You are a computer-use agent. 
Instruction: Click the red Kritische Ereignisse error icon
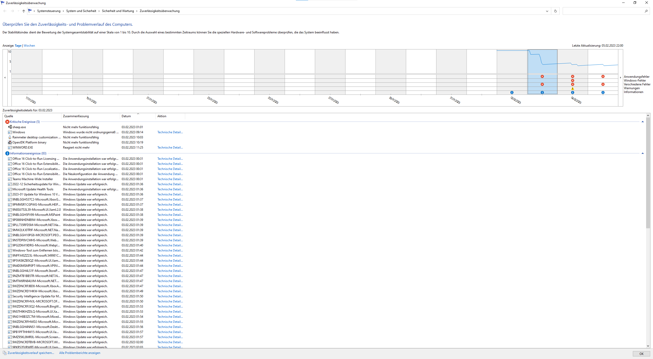pyautogui.click(x=7, y=122)
